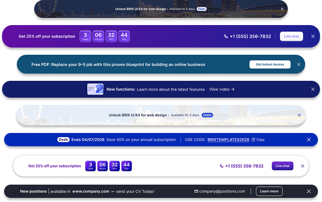Click phone number in the white banner

click(x=244, y=166)
